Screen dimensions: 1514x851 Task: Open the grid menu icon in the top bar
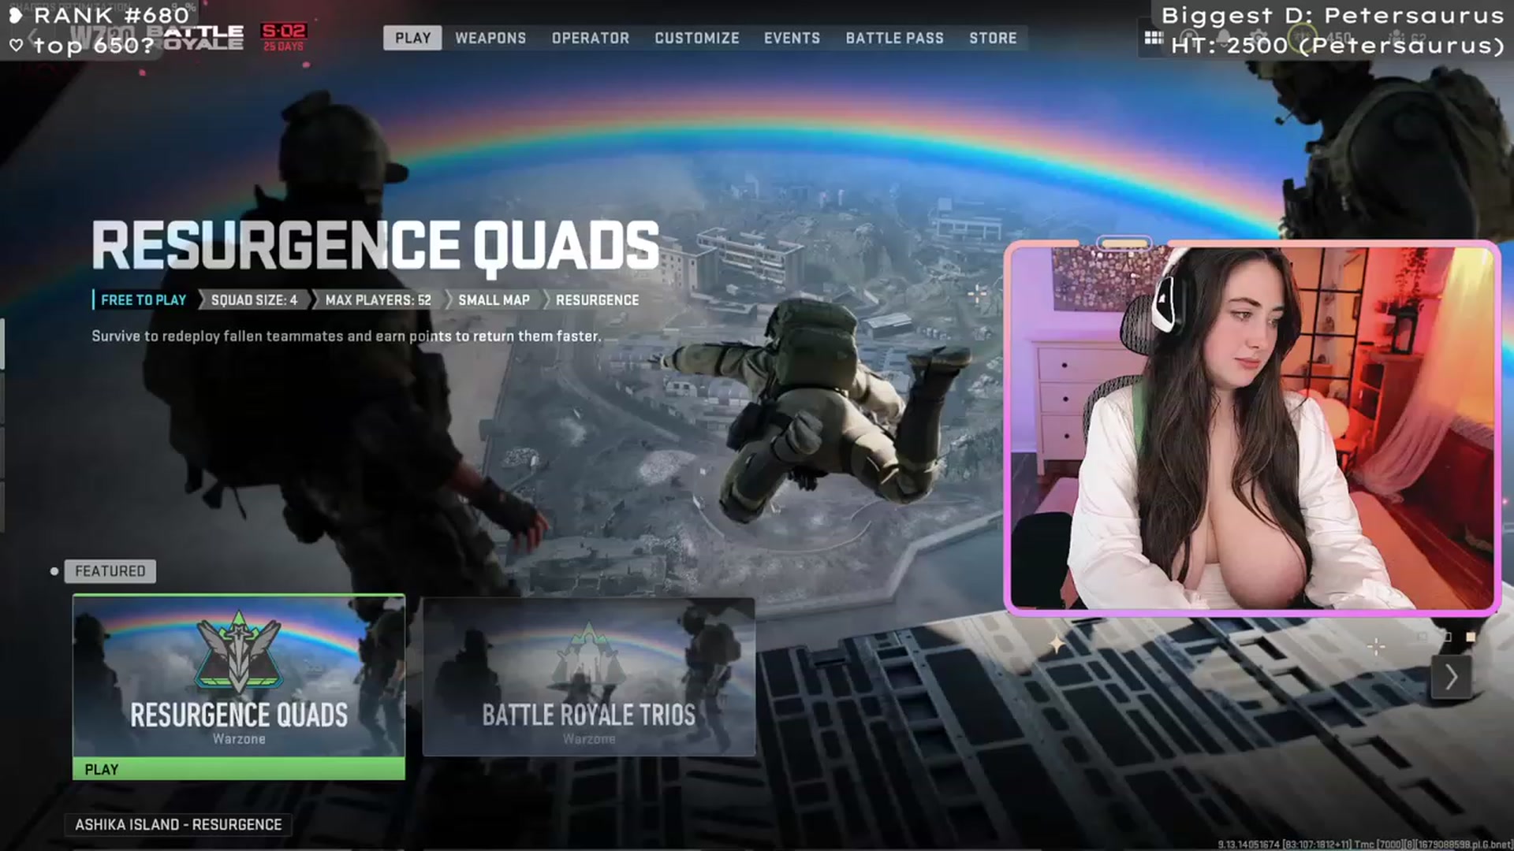(1154, 38)
